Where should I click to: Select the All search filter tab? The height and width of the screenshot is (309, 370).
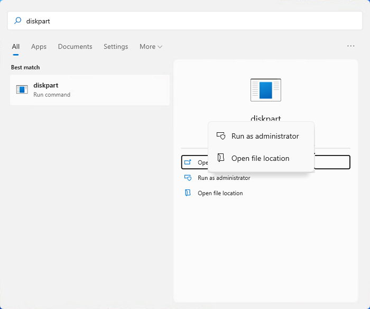pyautogui.click(x=16, y=47)
